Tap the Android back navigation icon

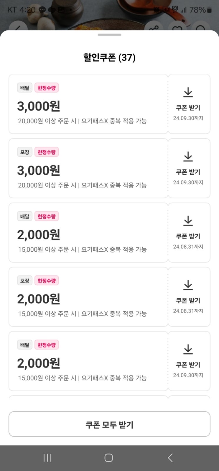170,458
